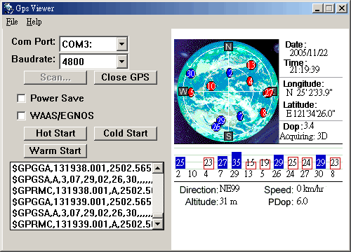
Task: Click the Gps Viewer title bar icon
Action: tap(9, 8)
